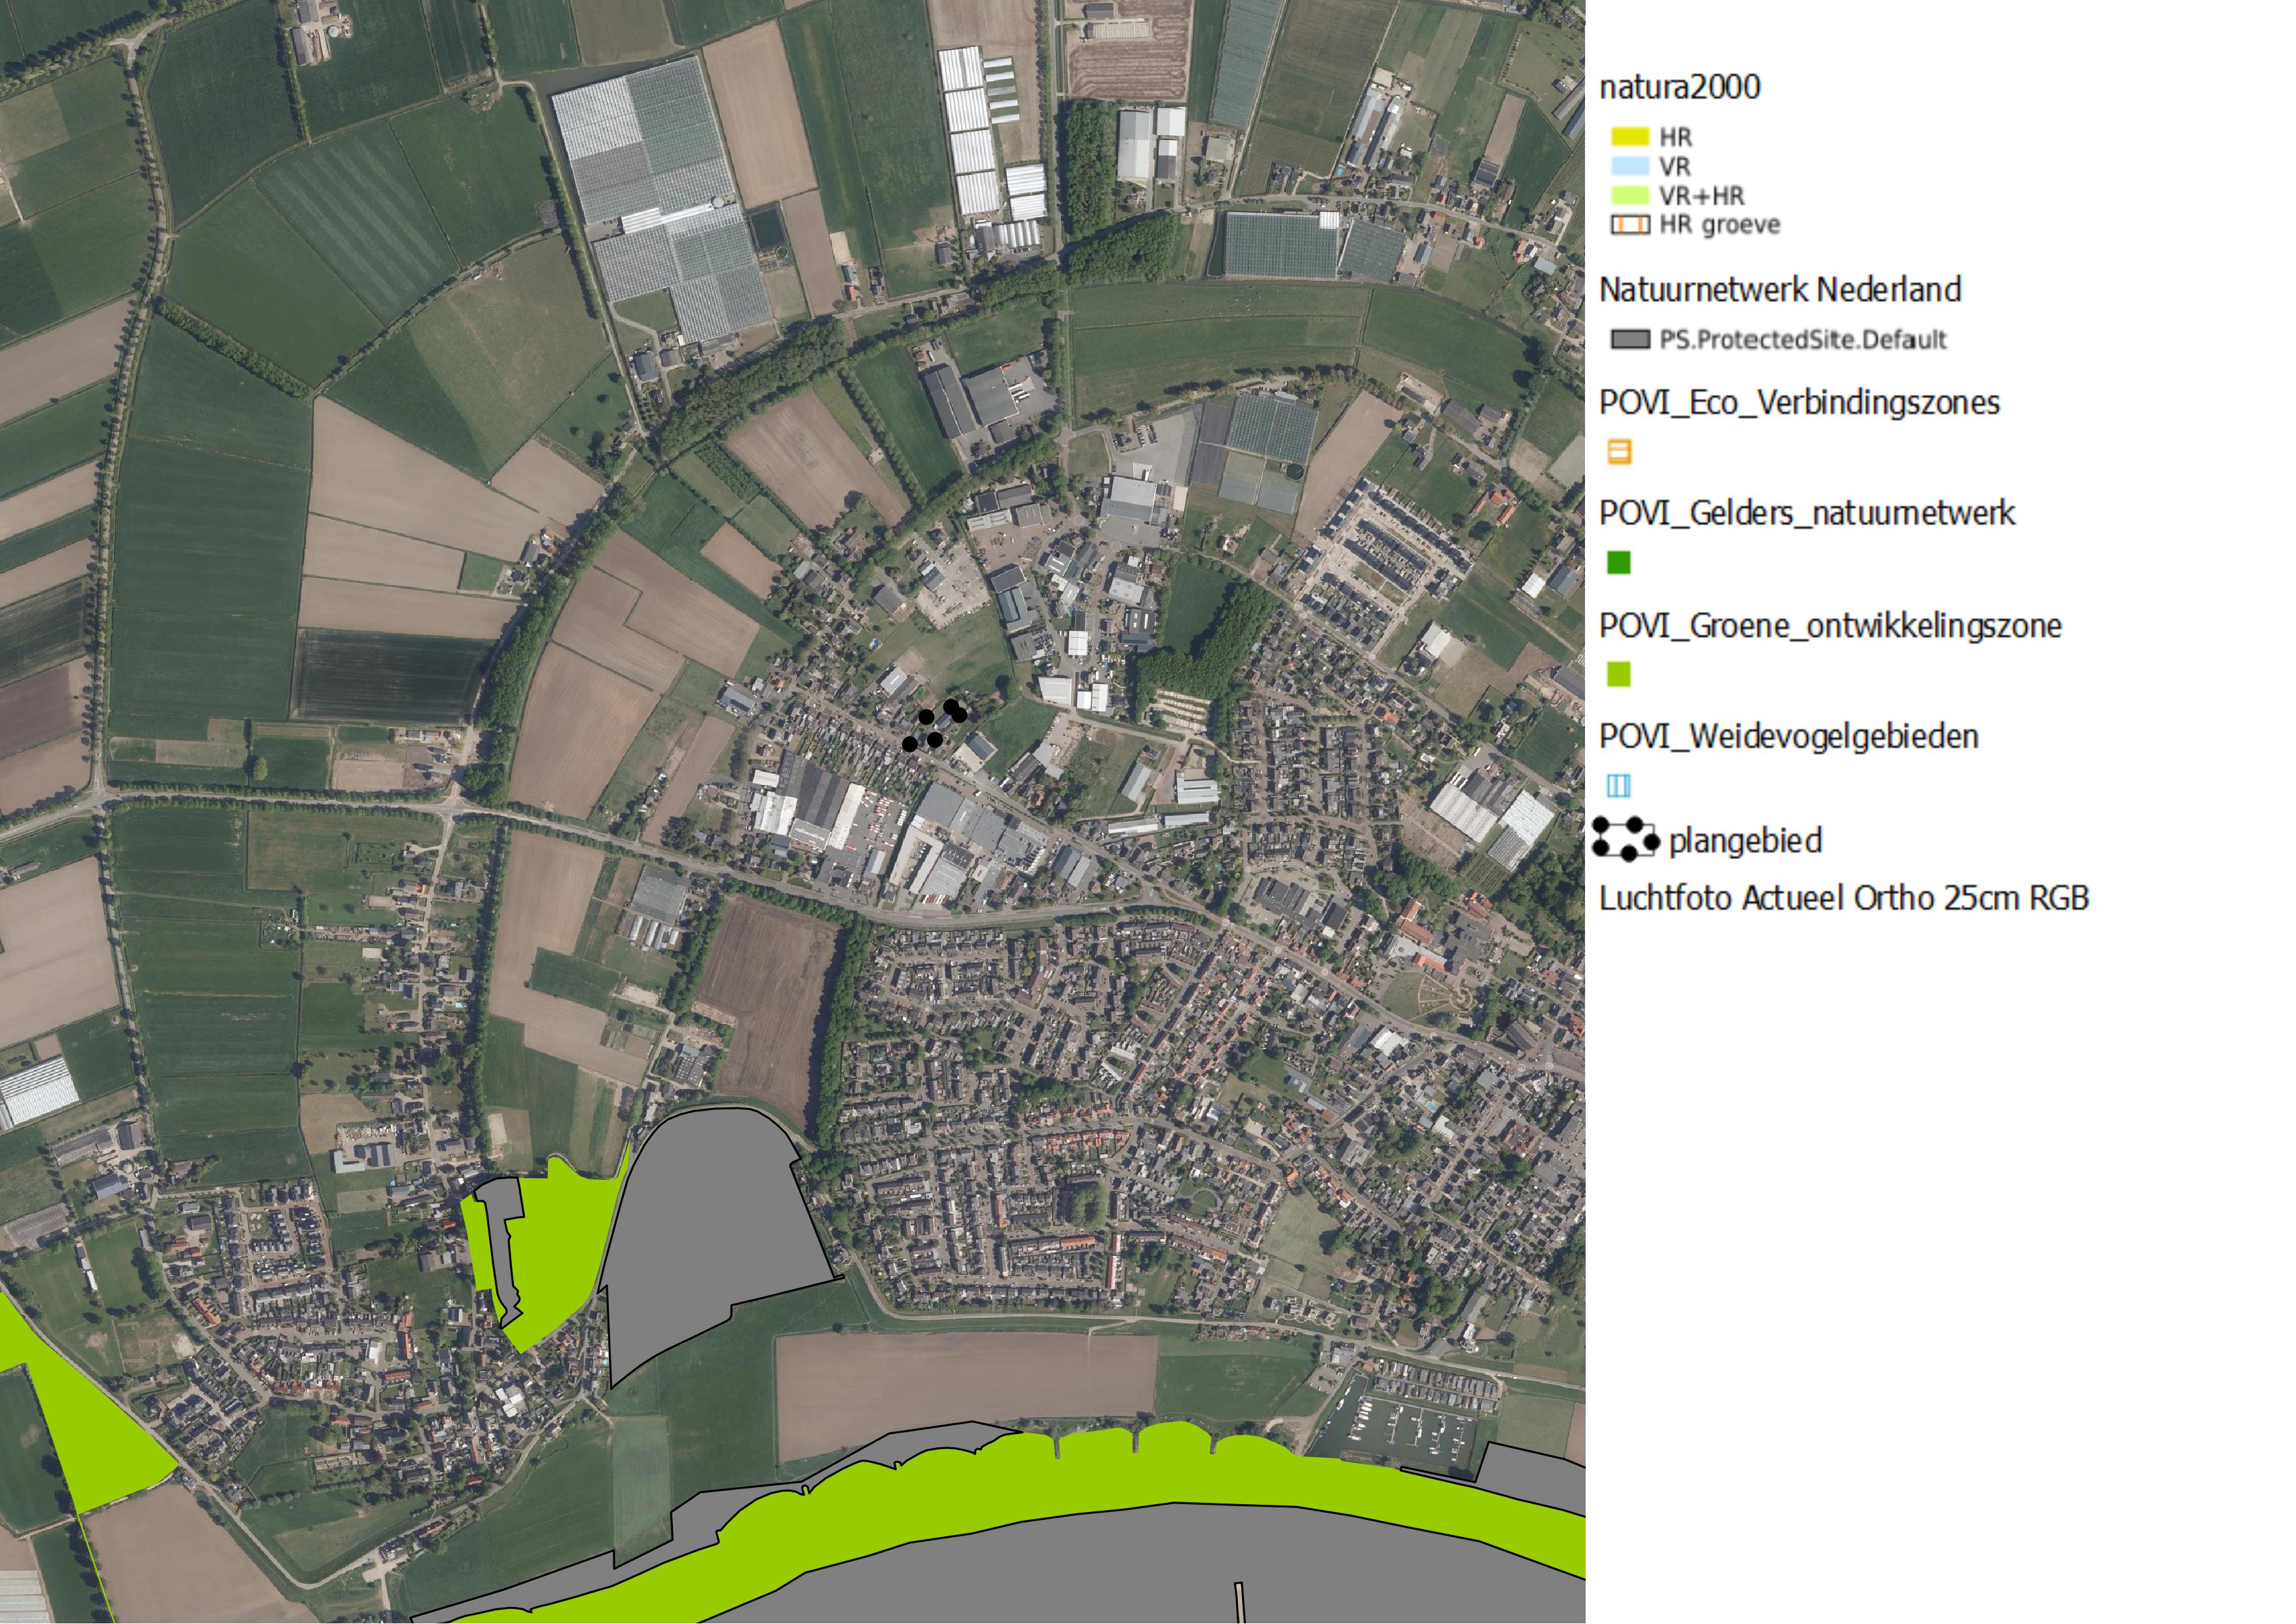This screenshot has height=1624, width=2296.
Task: Click the Luchtfoto Actueel Ortho 25cm RGB label
Action: pyautogui.click(x=1844, y=898)
